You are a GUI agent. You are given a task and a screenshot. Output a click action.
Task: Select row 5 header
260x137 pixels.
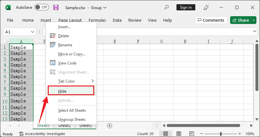[5, 71]
